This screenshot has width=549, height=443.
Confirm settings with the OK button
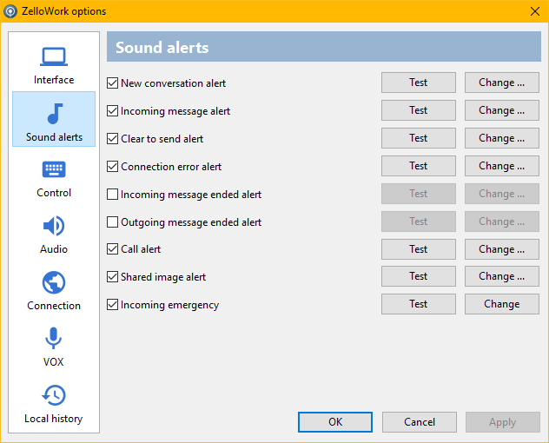[x=335, y=422]
